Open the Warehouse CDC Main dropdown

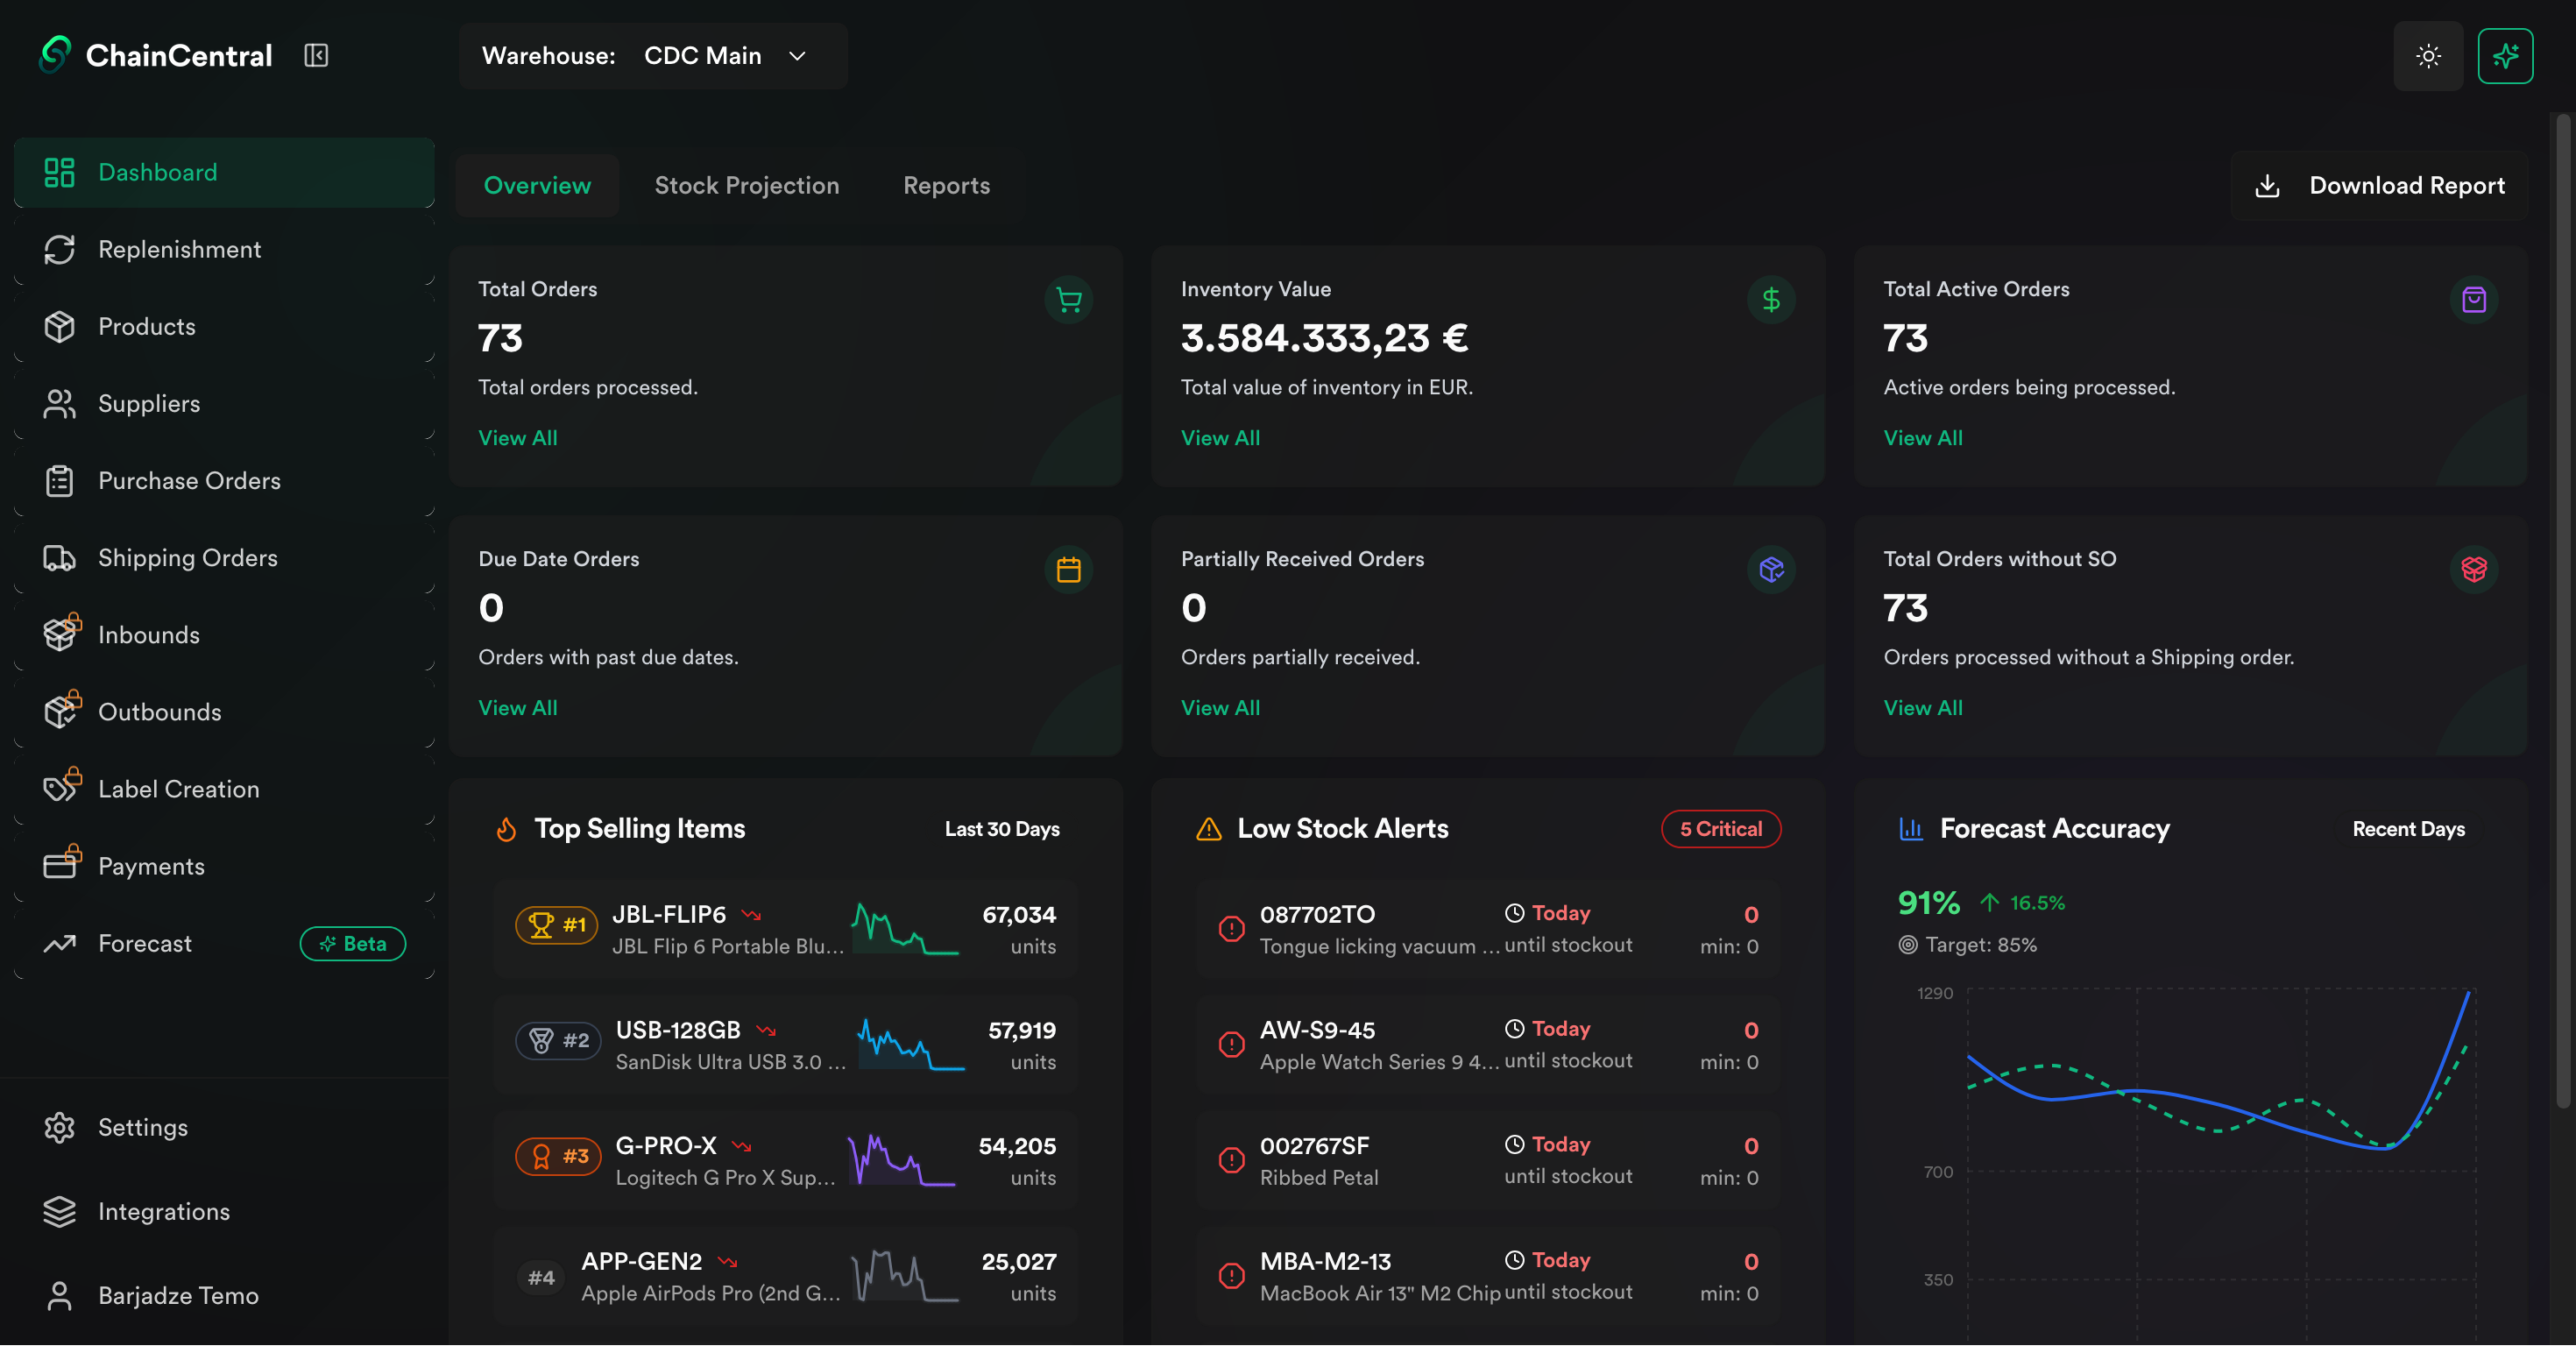[x=723, y=56]
